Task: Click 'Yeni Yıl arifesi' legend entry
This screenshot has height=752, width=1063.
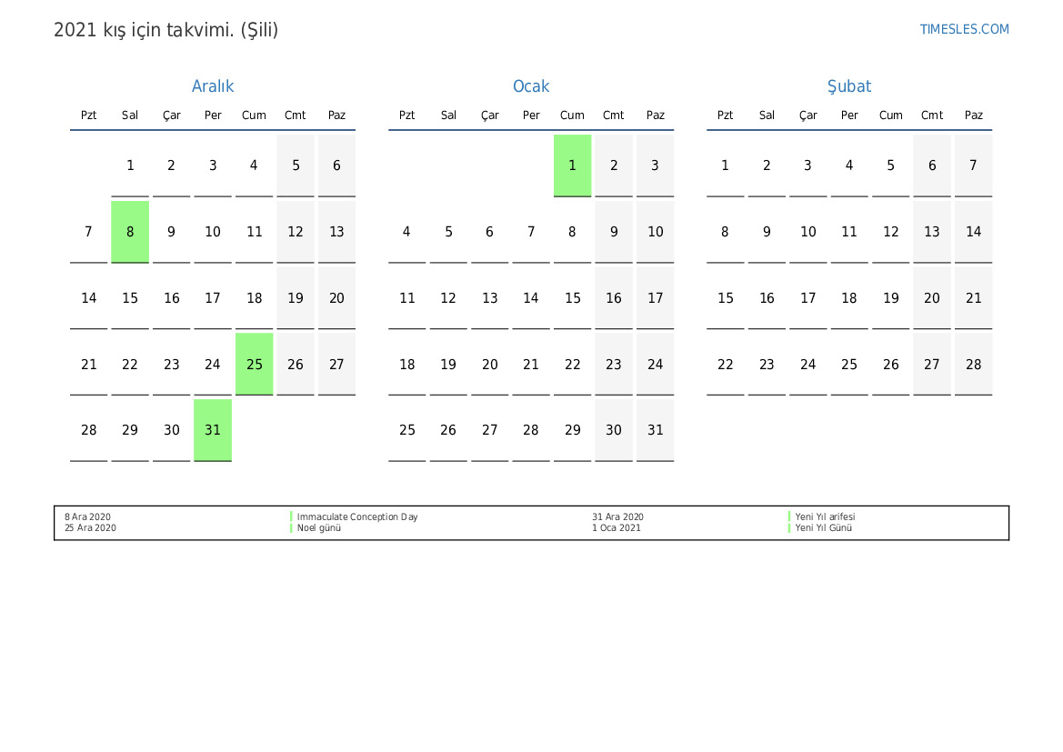Action: [x=825, y=516]
